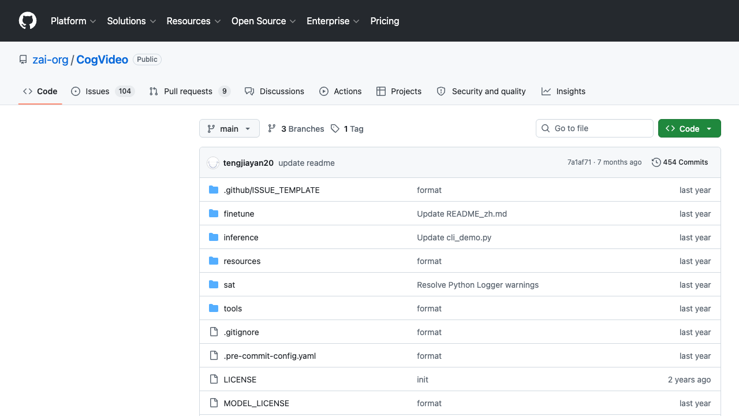The height and width of the screenshot is (416, 739).
Task: Expand the green Code dropdown button
Action: (x=689, y=129)
